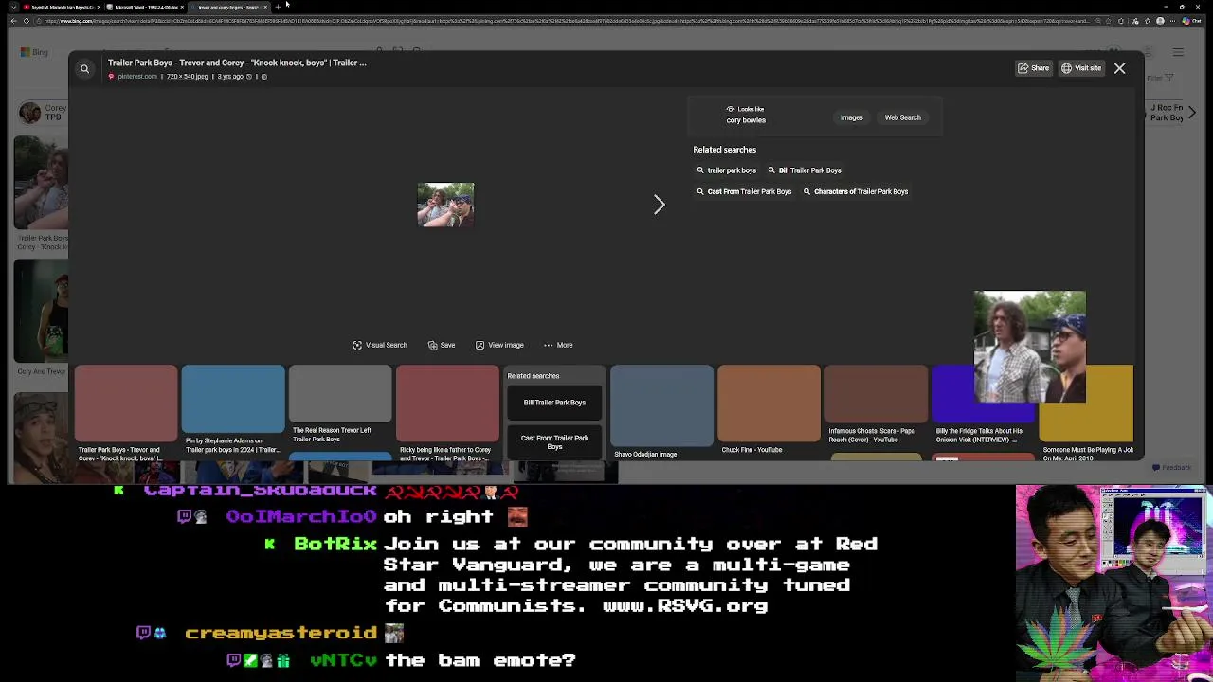Search related term 'Characters of Trailer Park Boys'
Screen dimensions: 1213x682
pos(856,191)
